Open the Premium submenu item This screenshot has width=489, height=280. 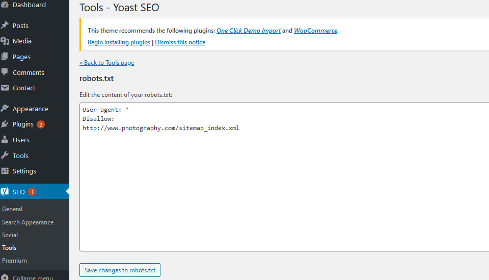click(14, 261)
